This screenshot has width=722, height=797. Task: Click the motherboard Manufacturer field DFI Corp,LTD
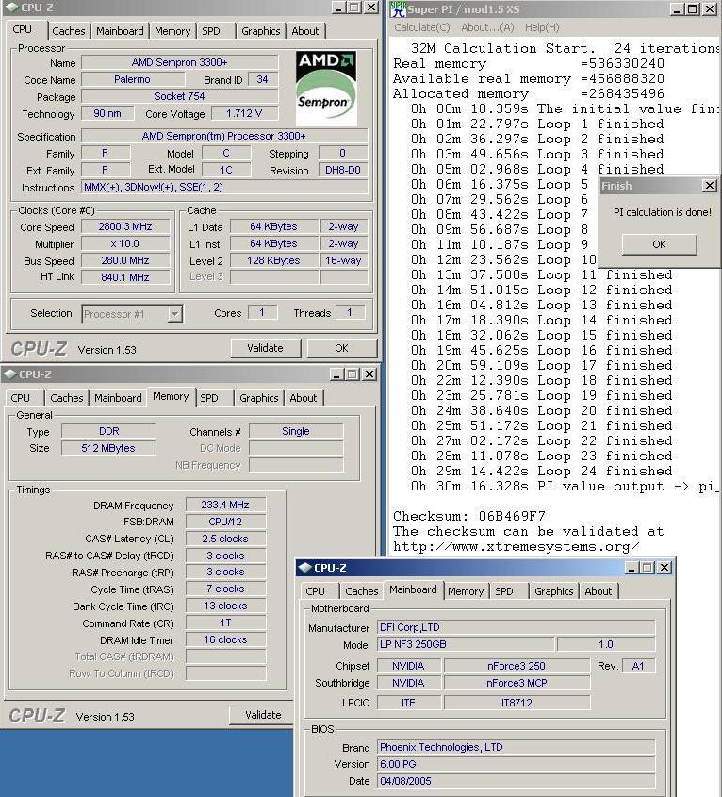pyautogui.click(x=516, y=628)
